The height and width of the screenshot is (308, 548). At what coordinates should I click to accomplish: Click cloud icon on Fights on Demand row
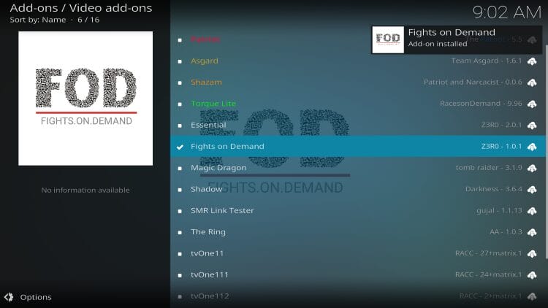coord(532,147)
